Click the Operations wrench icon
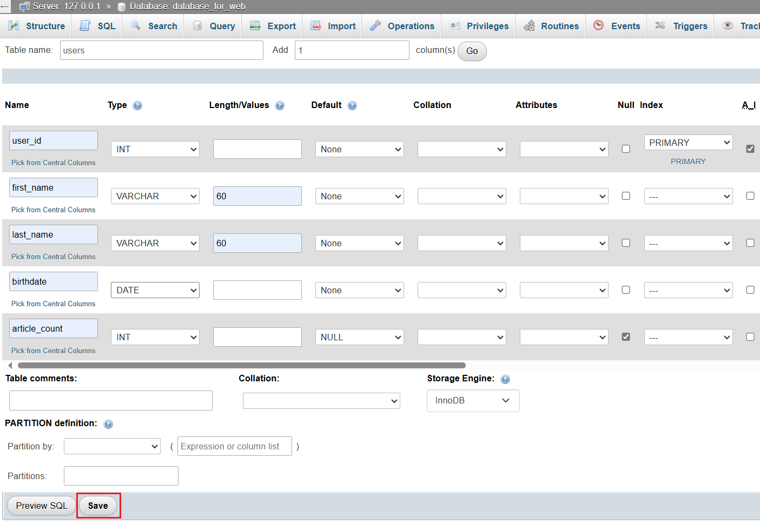 375,26
